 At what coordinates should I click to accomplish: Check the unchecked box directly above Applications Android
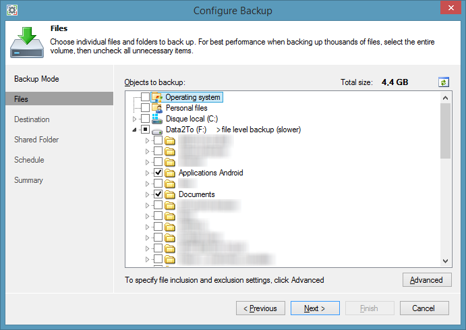(158, 162)
